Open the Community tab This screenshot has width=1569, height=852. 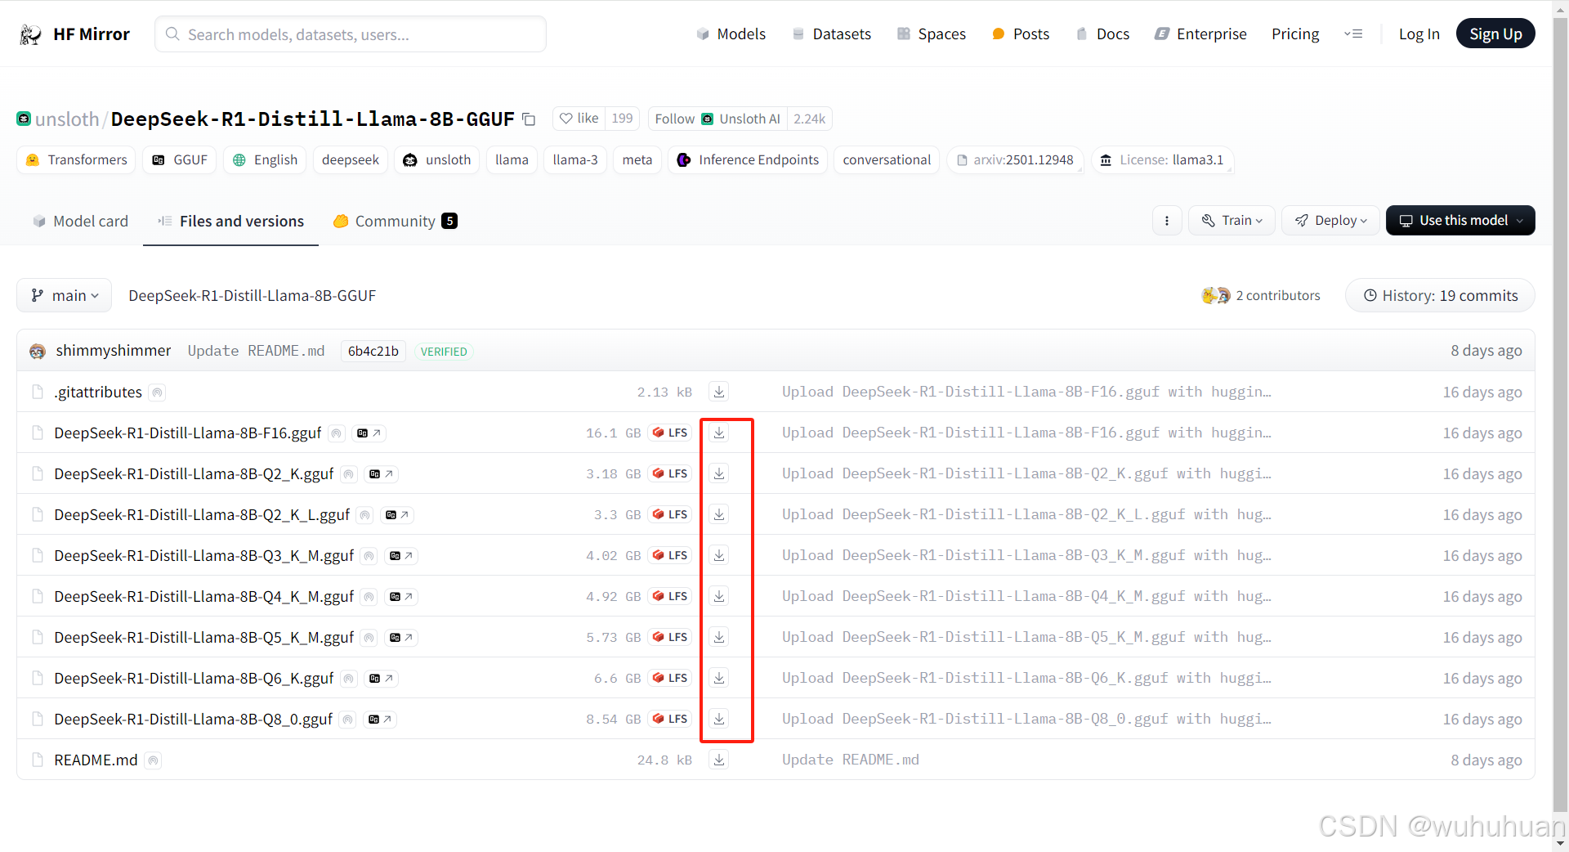pos(396,221)
